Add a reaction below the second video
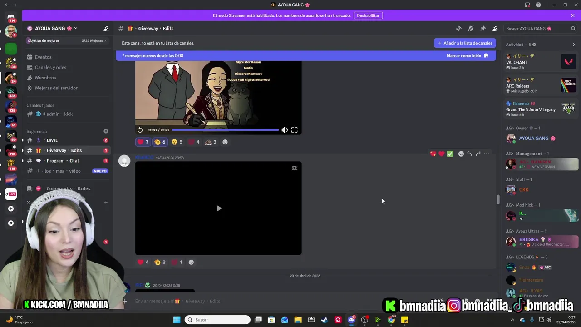This screenshot has height=327, width=581. 191,262
